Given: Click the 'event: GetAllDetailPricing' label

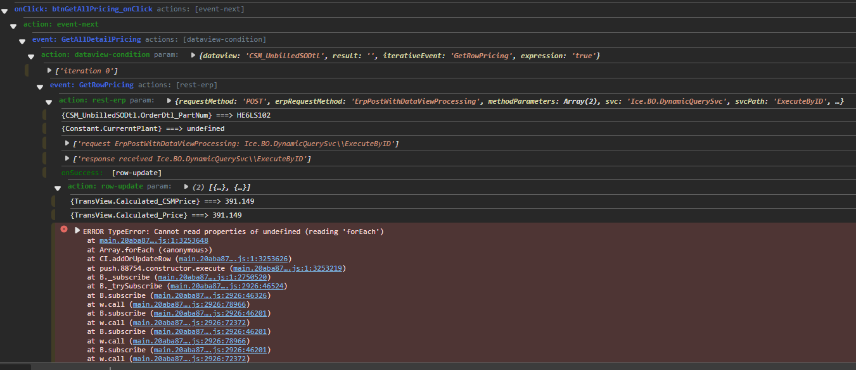Looking at the screenshot, I should (x=87, y=39).
